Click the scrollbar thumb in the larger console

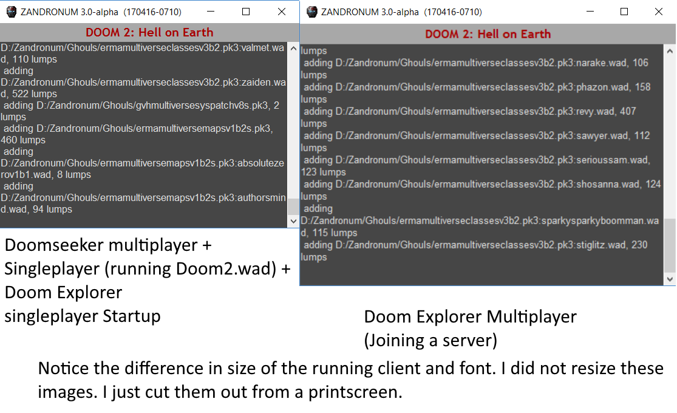[670, 245]
